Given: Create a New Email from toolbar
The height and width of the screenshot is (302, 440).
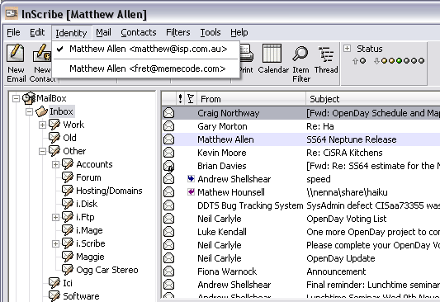Looking at the screenshot, I should 16,63.
